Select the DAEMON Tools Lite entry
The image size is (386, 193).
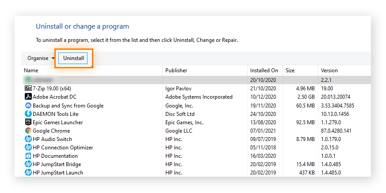pyautogui.click(x=55, y=114)
